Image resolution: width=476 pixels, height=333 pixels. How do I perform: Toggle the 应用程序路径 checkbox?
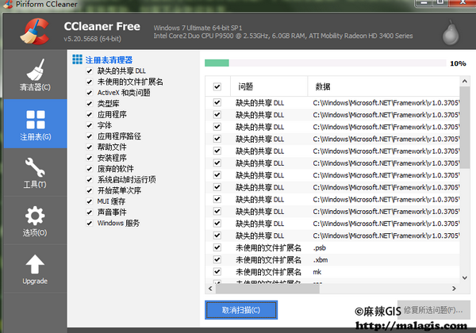pyautogui.click(x=89, y=136)
